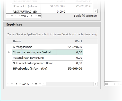This screenshot has height=101, width=122.
Task: Go to previous record in Ergebnisse navigator
Action: pos(16,84)
